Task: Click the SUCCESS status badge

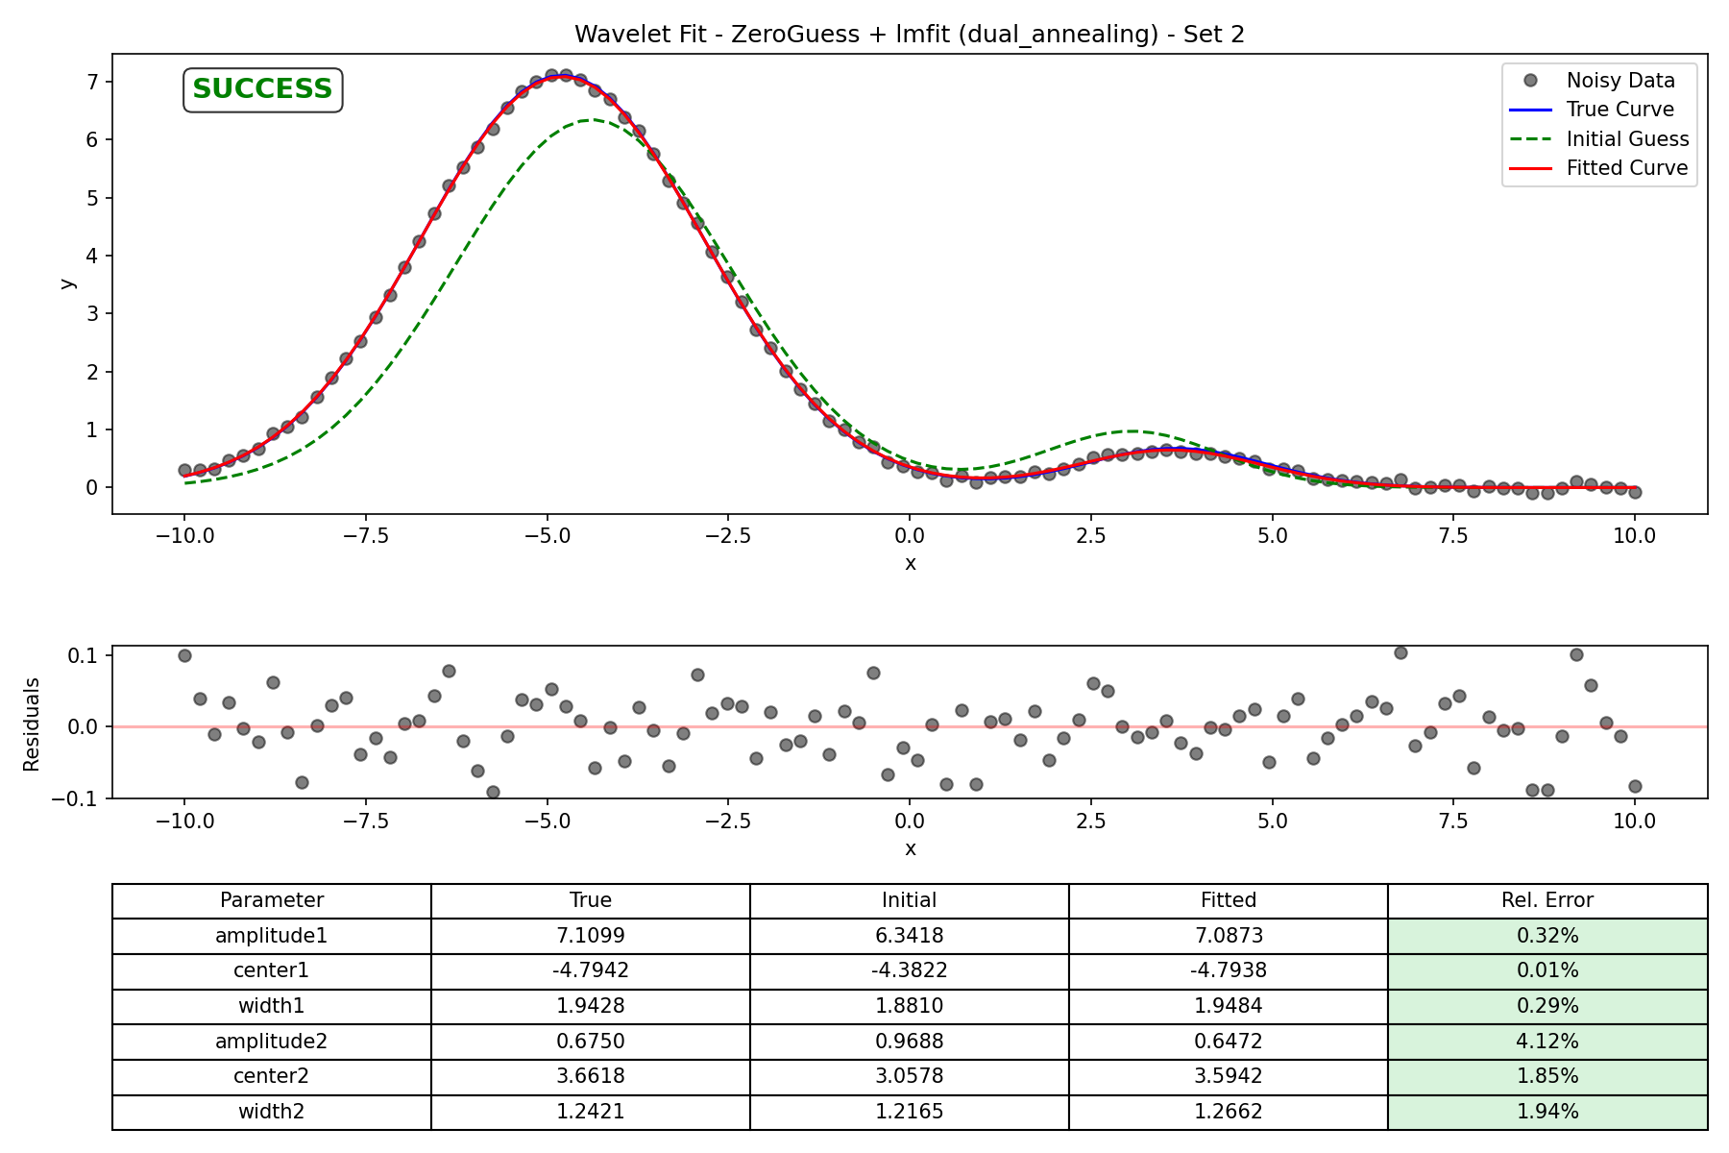Action: (x=262, y=89)
